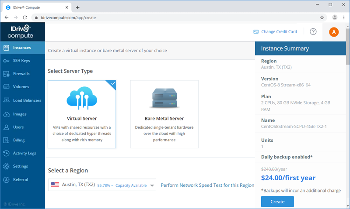Click the summary name CentOS8Stream-SCPU-4GB-TX2-1
This screenshot has height=209, width=350.
tap(294, 127)
